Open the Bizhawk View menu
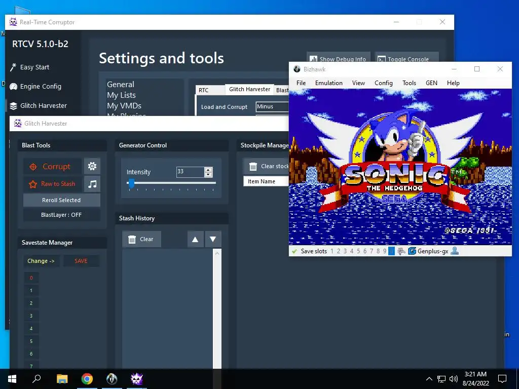Screen dimensions: 519x389 click(x=358, y=83)
